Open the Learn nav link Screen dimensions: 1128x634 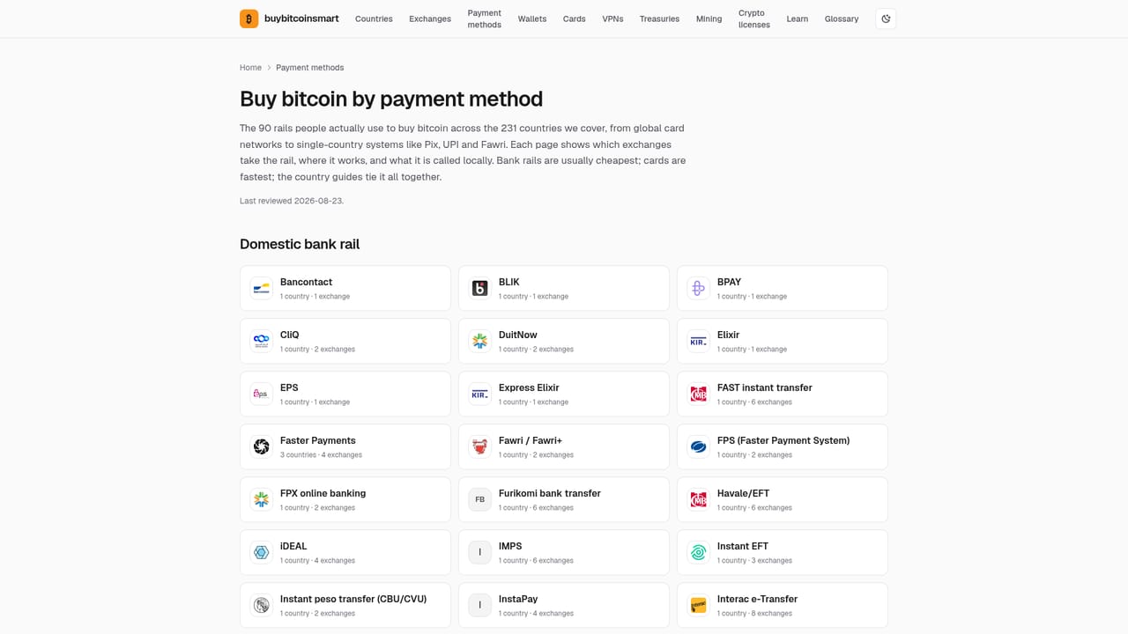click(x=798, y=18)
